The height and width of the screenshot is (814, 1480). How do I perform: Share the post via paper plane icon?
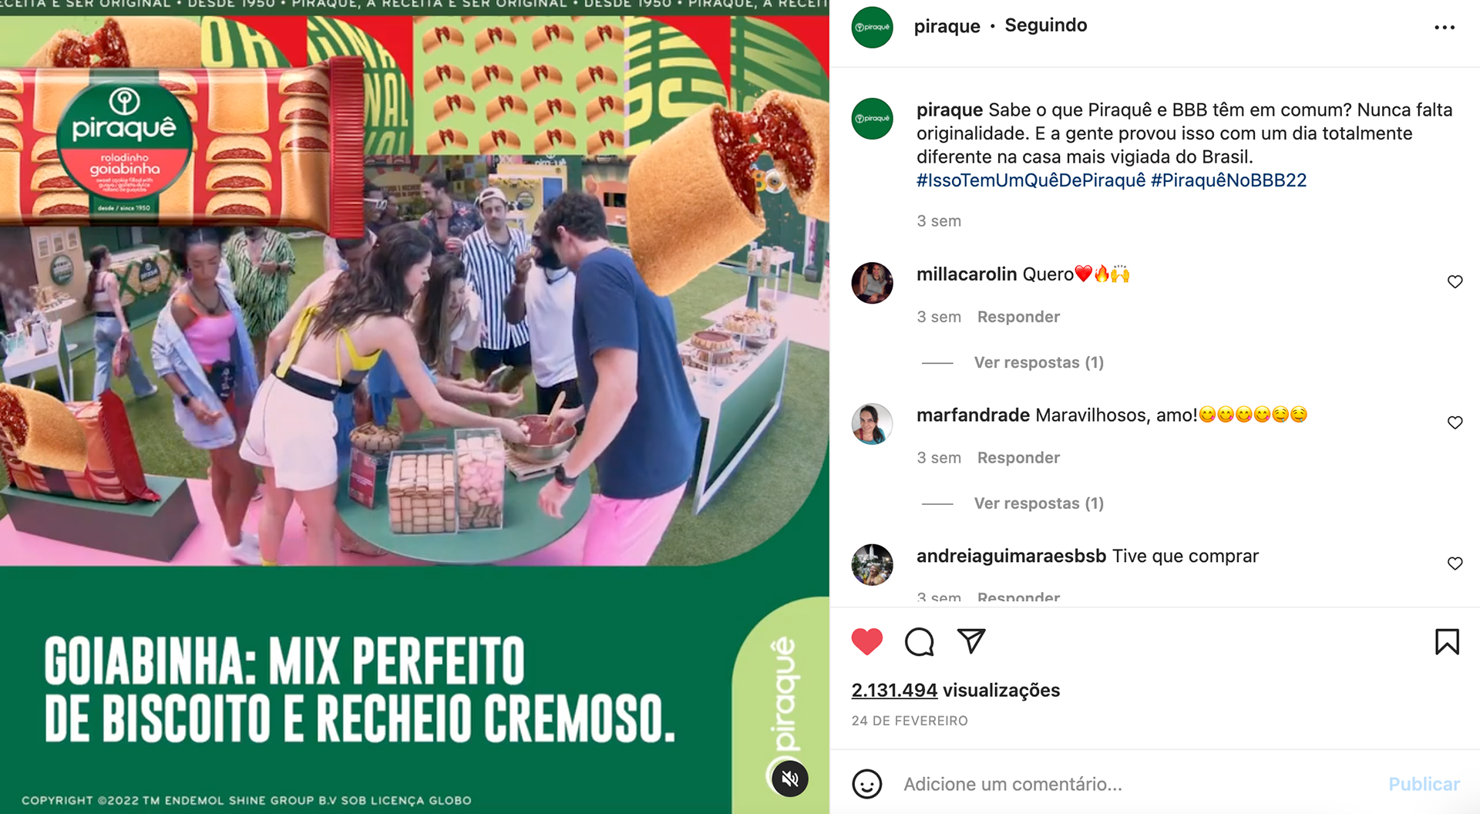point(971,641)
